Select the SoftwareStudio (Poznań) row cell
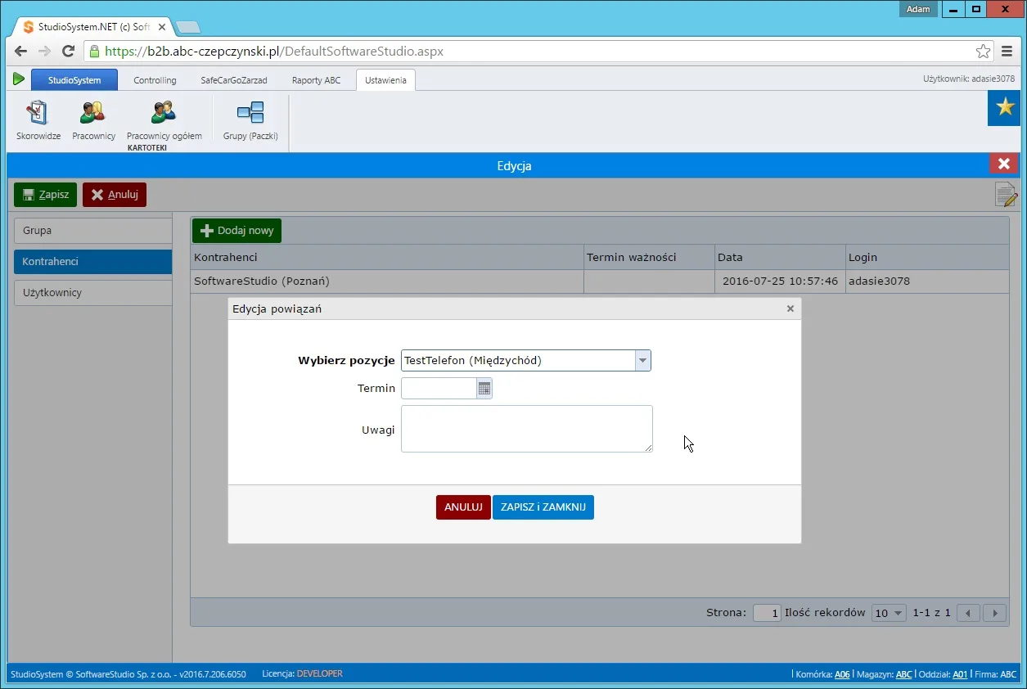Image resolution: width=1027 pixels, height=689 pixels. click(x=387, y=281)
